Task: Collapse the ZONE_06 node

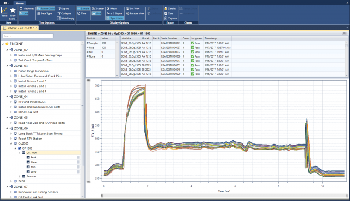Action: (7, 128)
